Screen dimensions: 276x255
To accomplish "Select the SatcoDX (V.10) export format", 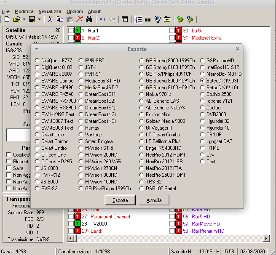I will (x=202, y=88).
